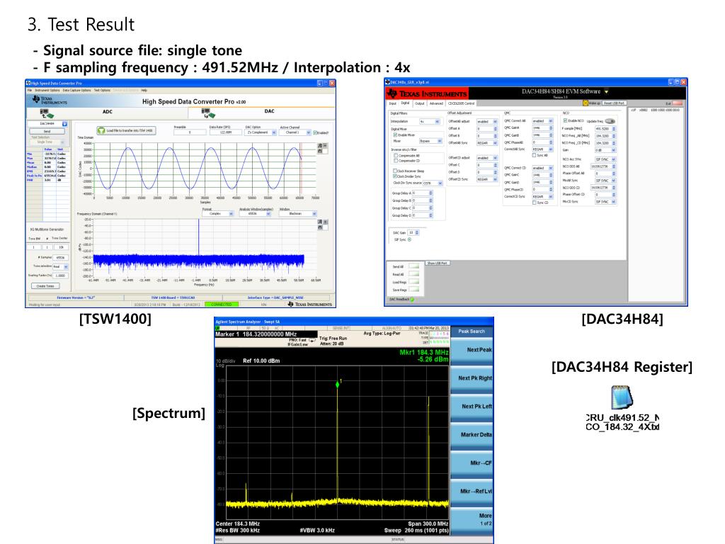Open the Format Complex dropdown
Image resolution: width=725 pixels, height=544 pixels.
click(218, 214)
